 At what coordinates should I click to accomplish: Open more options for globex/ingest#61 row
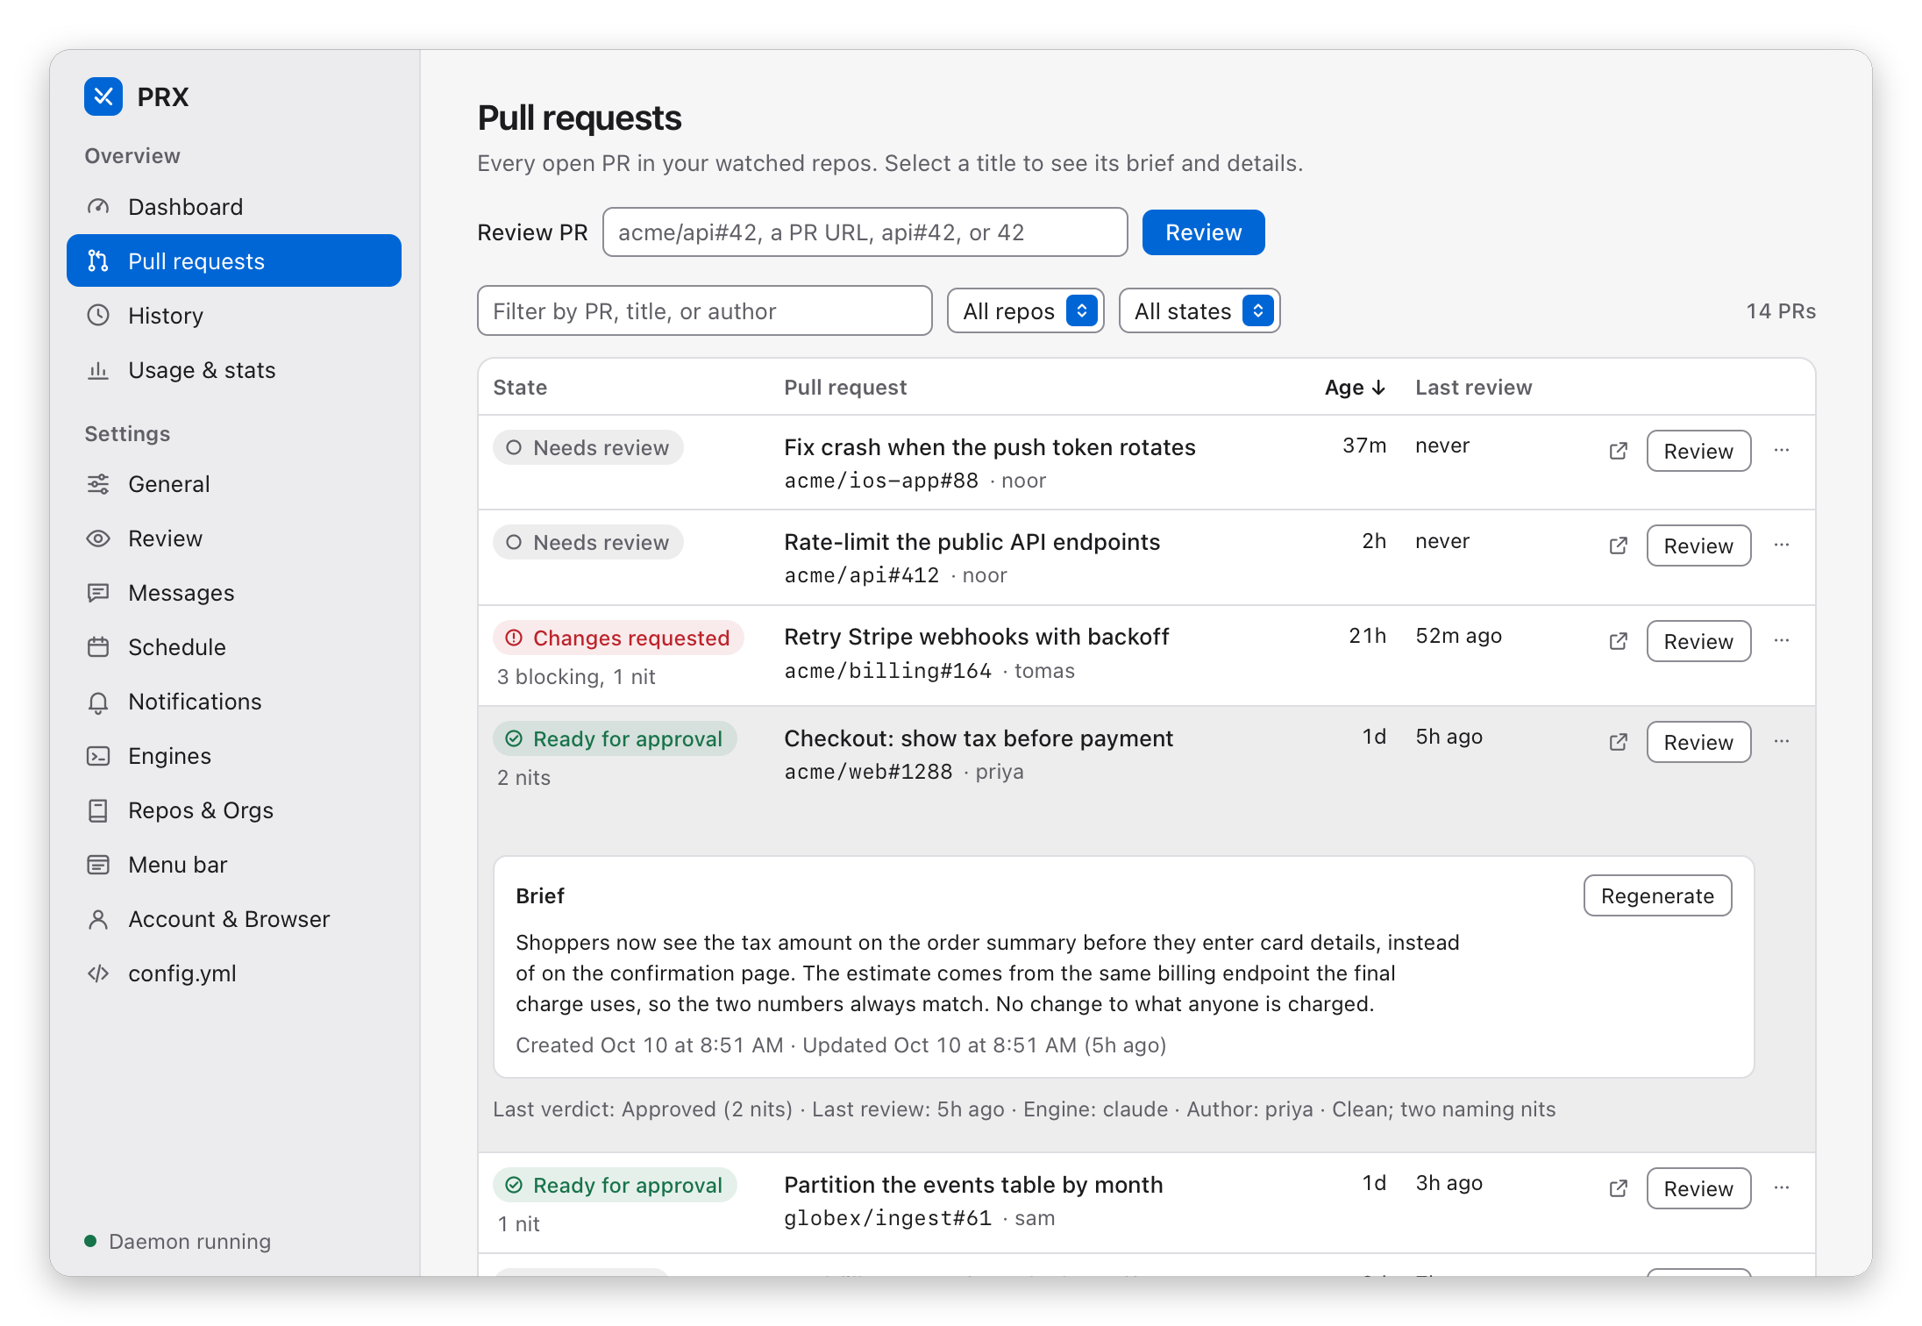click(1782, 1187)
